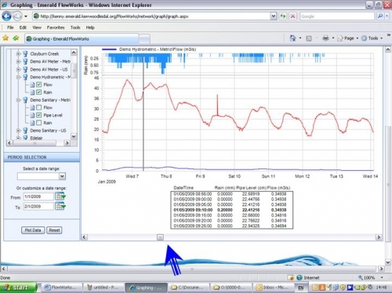Switch to untitled - Paint taskbar window
This screenshot has width=392, height=293.
(x=103, y=288)
